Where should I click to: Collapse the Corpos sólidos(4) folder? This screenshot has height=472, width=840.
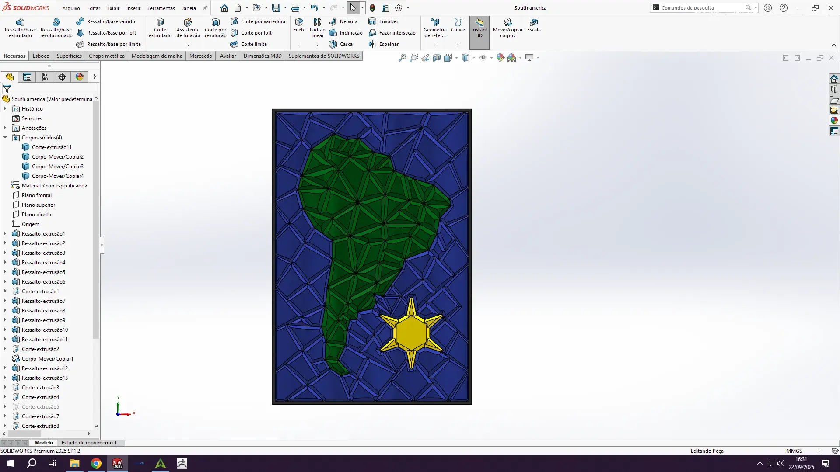[x=5, y=137]
